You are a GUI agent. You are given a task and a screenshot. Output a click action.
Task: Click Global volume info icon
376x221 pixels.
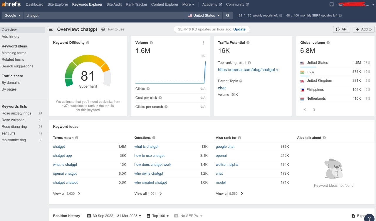click(x=328, y=43)
